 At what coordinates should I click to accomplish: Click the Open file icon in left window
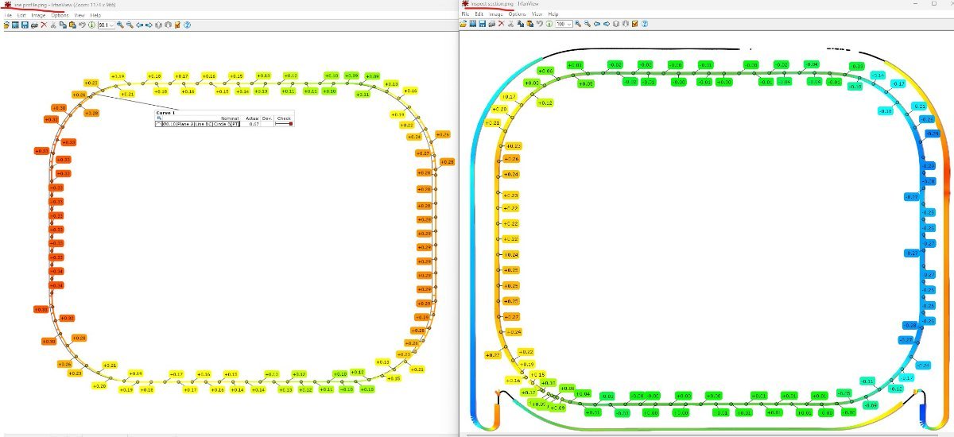pos(6,25)
